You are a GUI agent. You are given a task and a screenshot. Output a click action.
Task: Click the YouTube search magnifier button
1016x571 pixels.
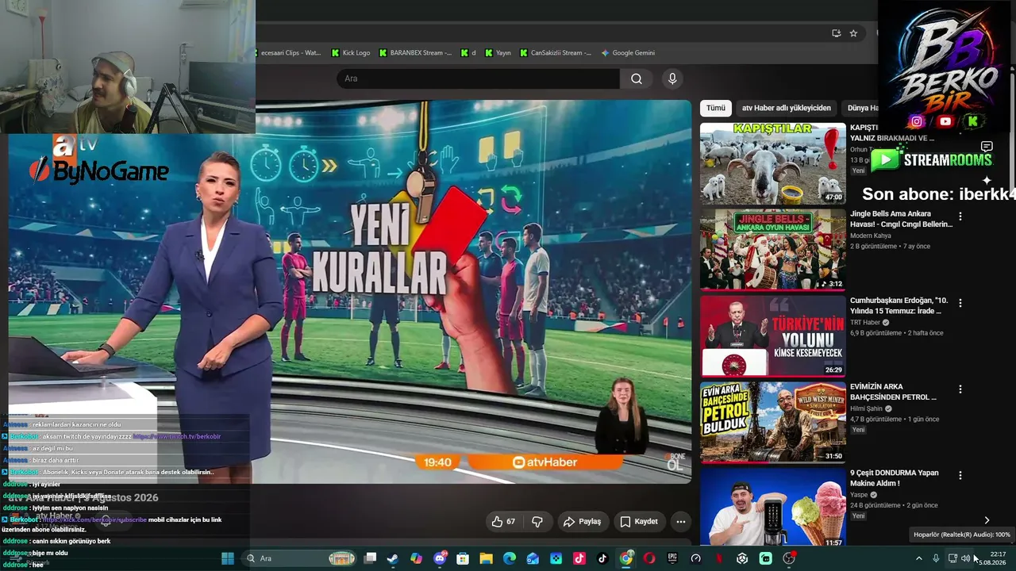tap(637, 79)
